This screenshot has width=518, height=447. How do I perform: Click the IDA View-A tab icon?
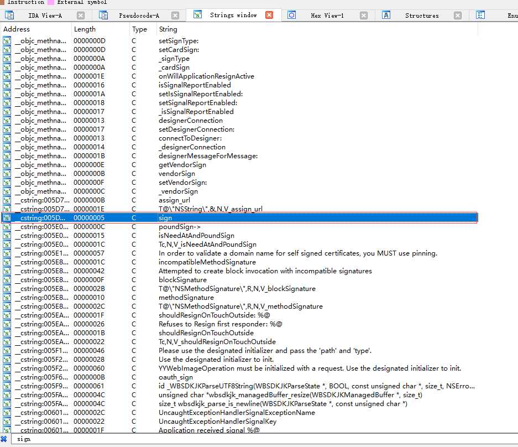(8, 15)
